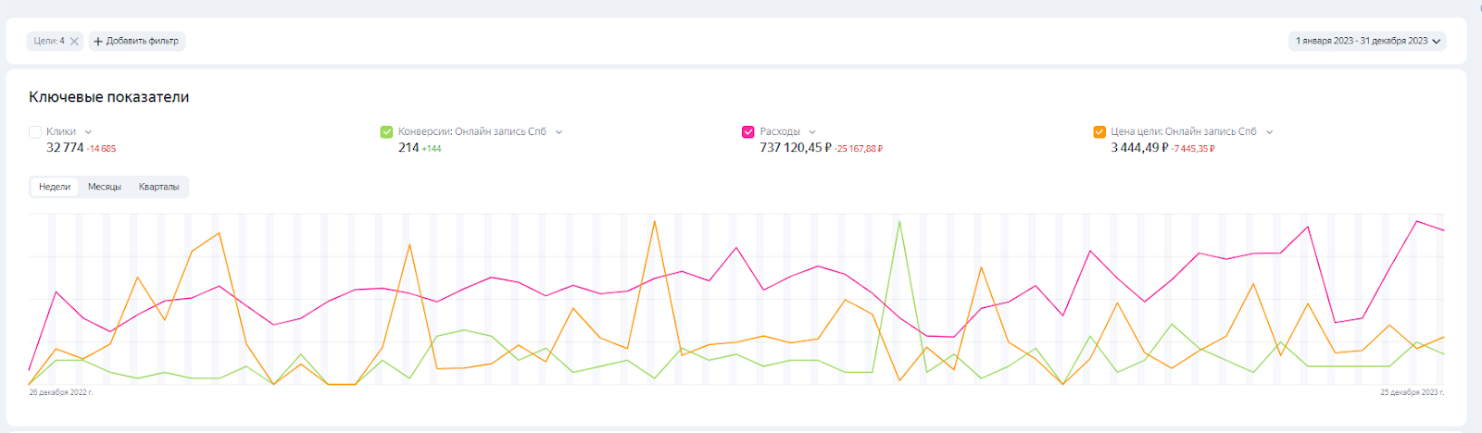Expand the Клики metric dropdown arrow
Viewport: 1482px width, 433px height.
click(88, 132)
